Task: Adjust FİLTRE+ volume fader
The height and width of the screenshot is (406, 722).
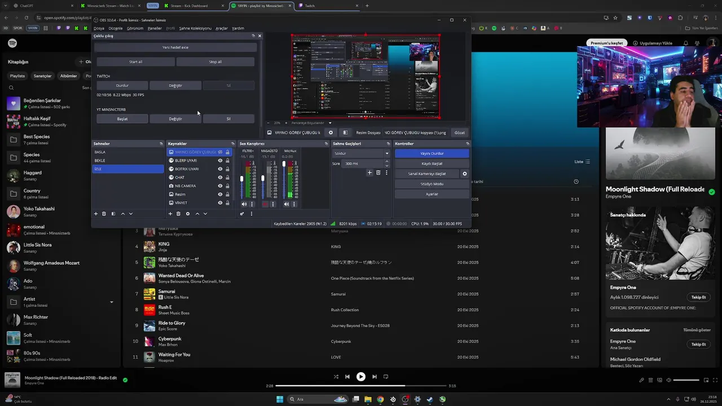Action: (241, 179)
